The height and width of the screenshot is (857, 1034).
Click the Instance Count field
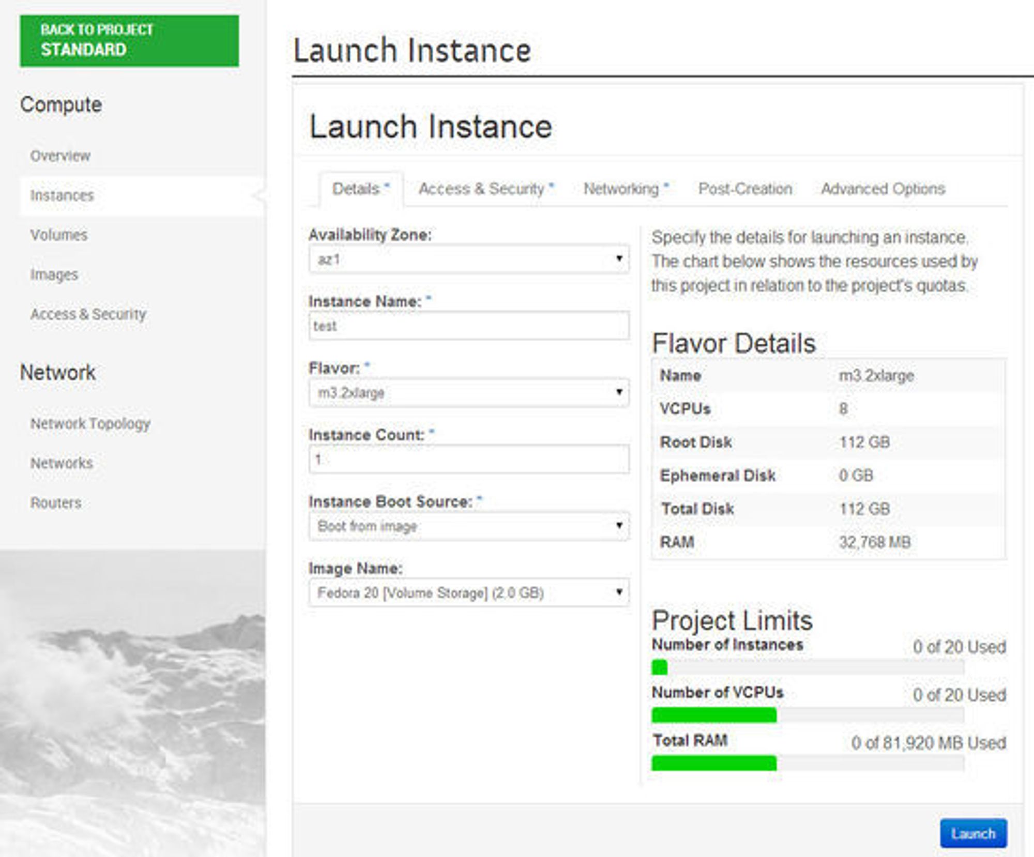[468, 459]
